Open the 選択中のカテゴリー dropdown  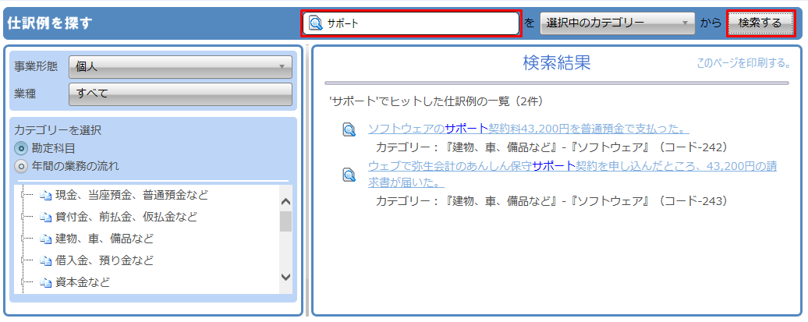618,23
